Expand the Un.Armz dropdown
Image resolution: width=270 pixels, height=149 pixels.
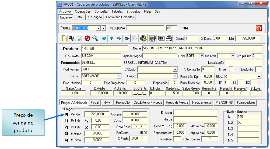pos(233,56)
